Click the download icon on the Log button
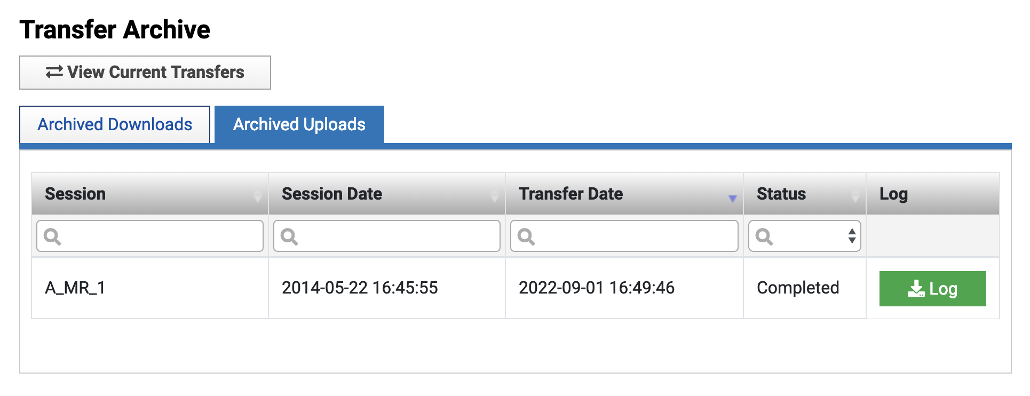 (x=916, y=289)
